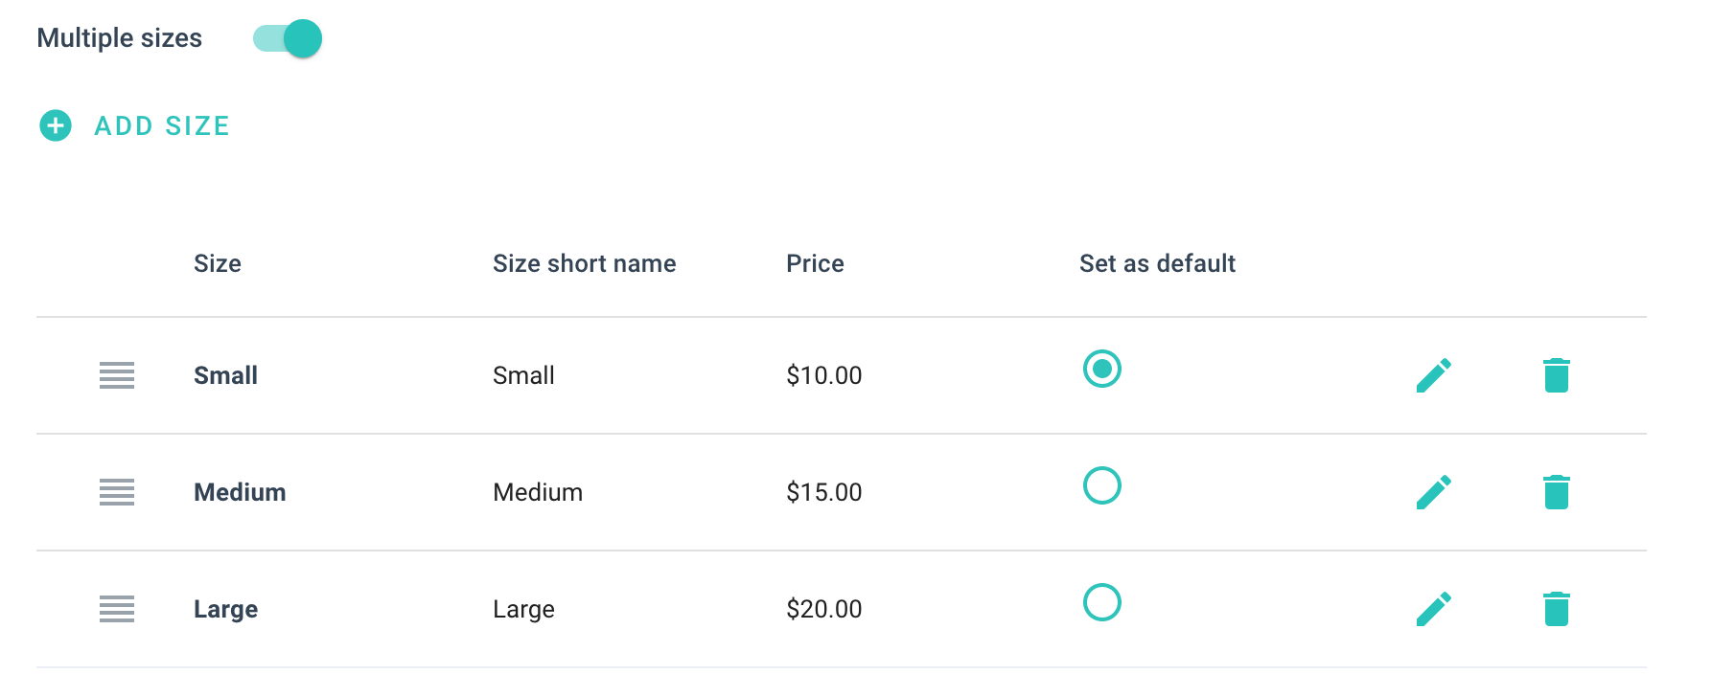Click the ADD SIZE text link
This screenshot has height=697, width=1712.
click(162, 125)
